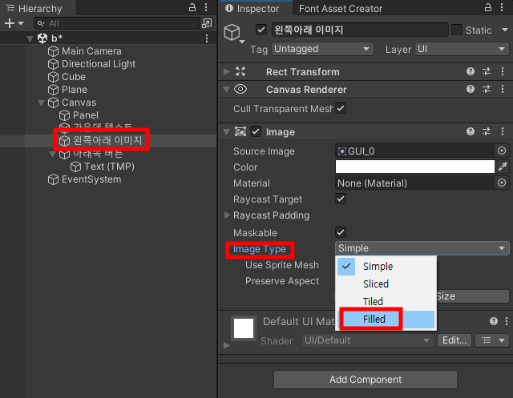513x398 pixels.
Task: Toggle the Static checkbox
Action: 457,30
